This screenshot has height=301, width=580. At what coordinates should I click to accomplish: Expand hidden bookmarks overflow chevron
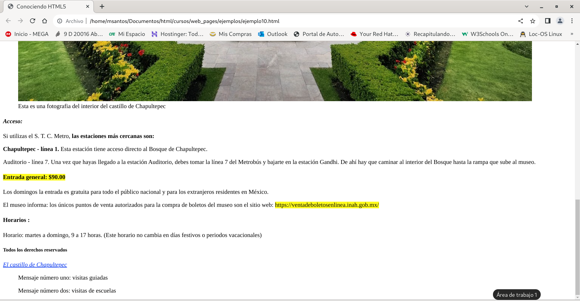(572, 34)
